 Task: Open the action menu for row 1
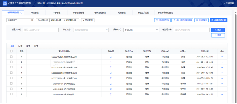222,57
